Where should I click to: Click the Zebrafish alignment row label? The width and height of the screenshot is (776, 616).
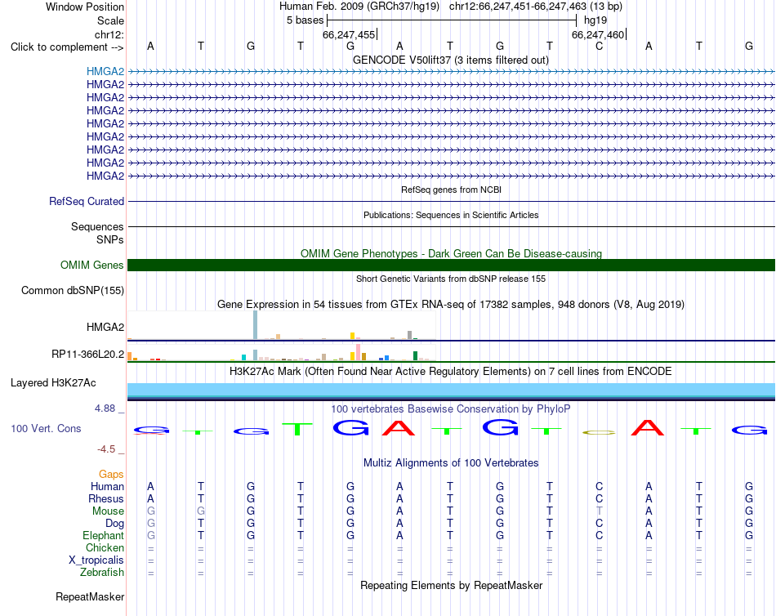[x=102, y=572]
